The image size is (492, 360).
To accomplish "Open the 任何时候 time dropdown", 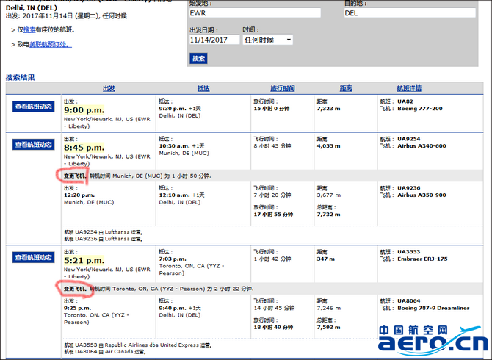I will point(267,40).
